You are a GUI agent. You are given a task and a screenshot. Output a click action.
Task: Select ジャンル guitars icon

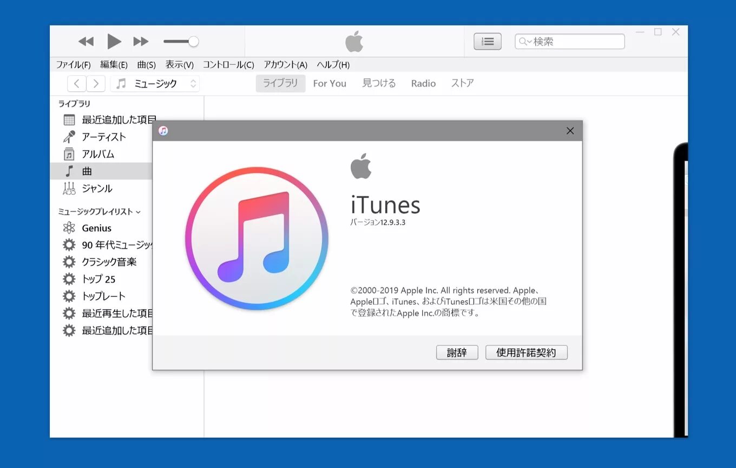pyautogui.click(x=69, y=189)
